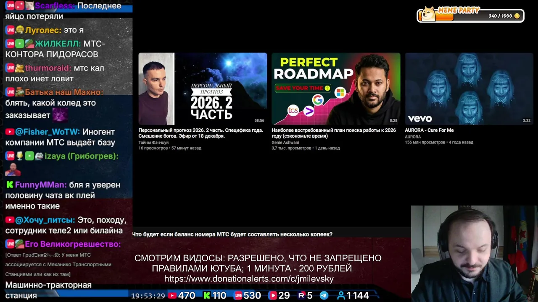Click the doge icon on Meme Party bar

[x=428, y=14]
